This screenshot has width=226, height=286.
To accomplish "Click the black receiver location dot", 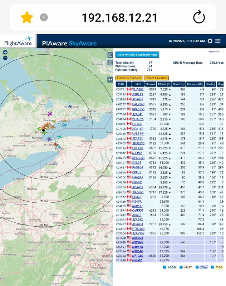I will coord(43,130).
